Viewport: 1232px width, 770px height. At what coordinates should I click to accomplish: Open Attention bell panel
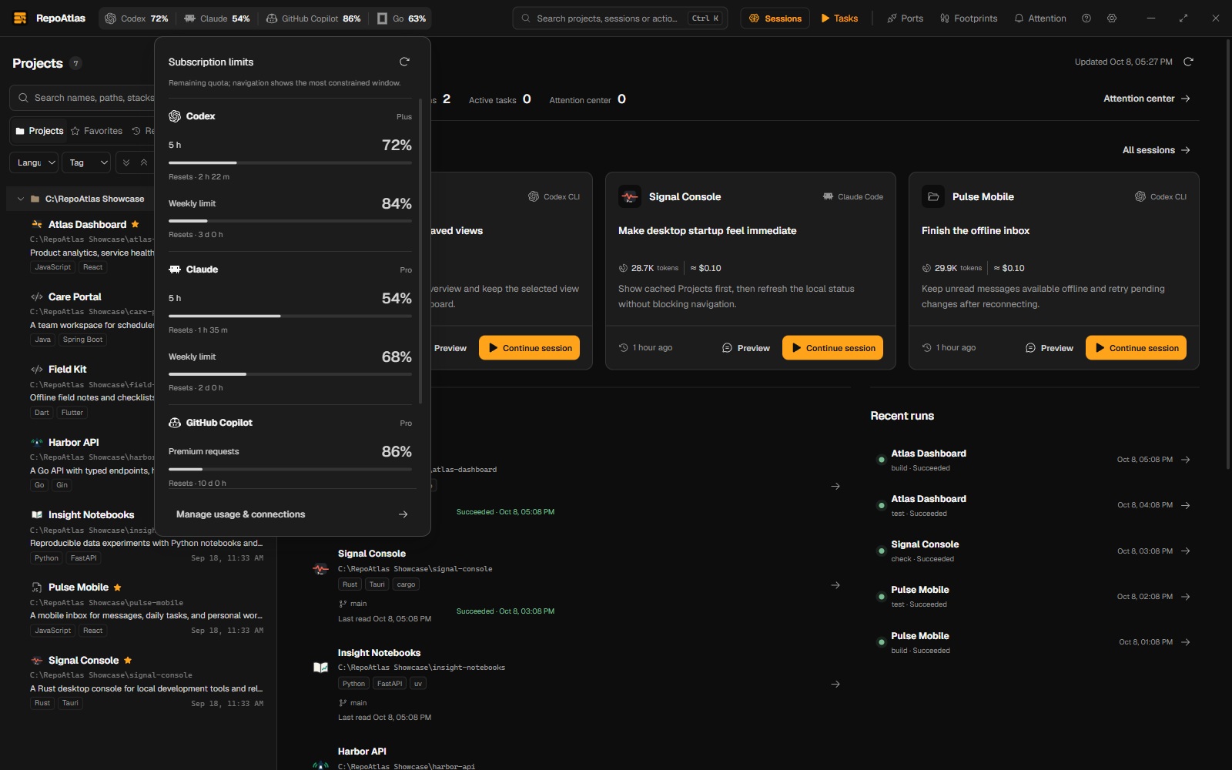point(1039,18)
